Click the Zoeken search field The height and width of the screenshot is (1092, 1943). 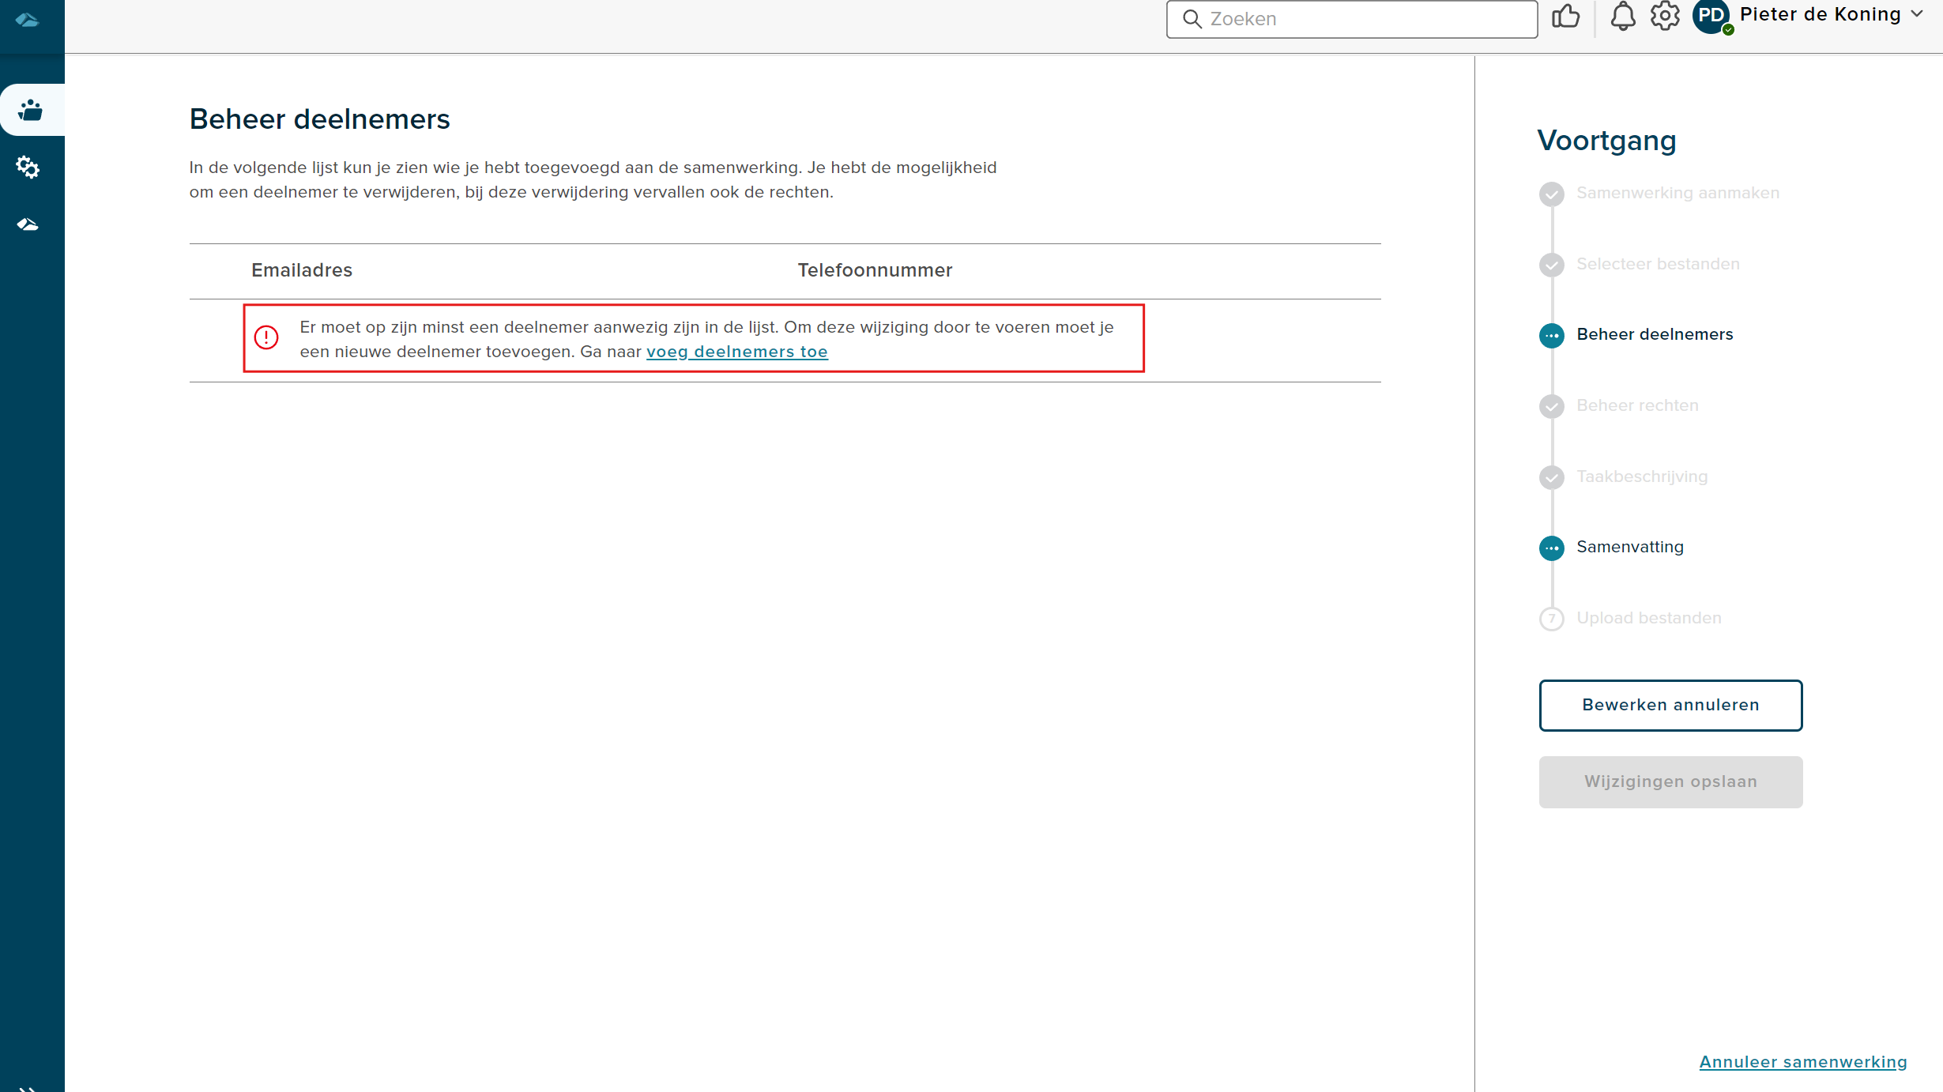coord(1351,19)
